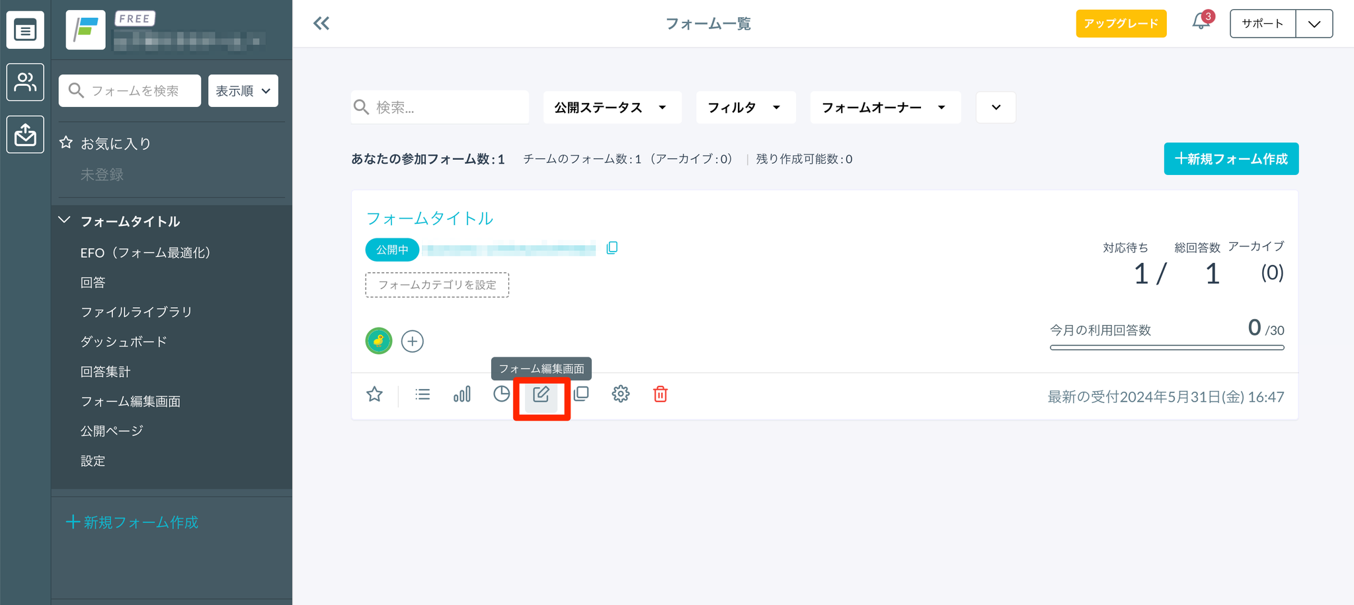1354x605 pixels.
Task: Click the teal 新規フォーム作成 button
Action: click(x=1231, y=159)
